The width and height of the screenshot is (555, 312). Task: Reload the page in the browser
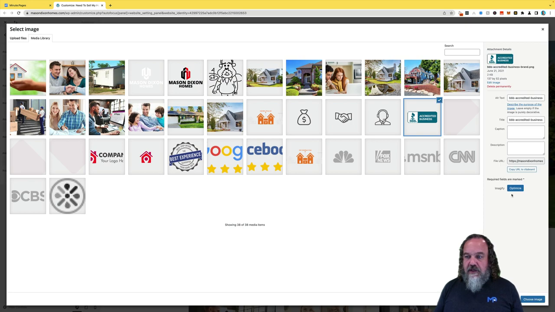click(x=19, y=13)
